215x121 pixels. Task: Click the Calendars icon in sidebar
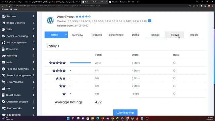(3, 49)
